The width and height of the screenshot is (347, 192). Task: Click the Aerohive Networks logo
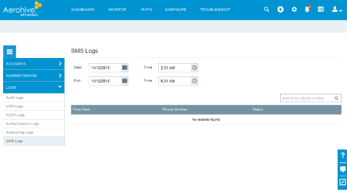[x=22, y=9]
